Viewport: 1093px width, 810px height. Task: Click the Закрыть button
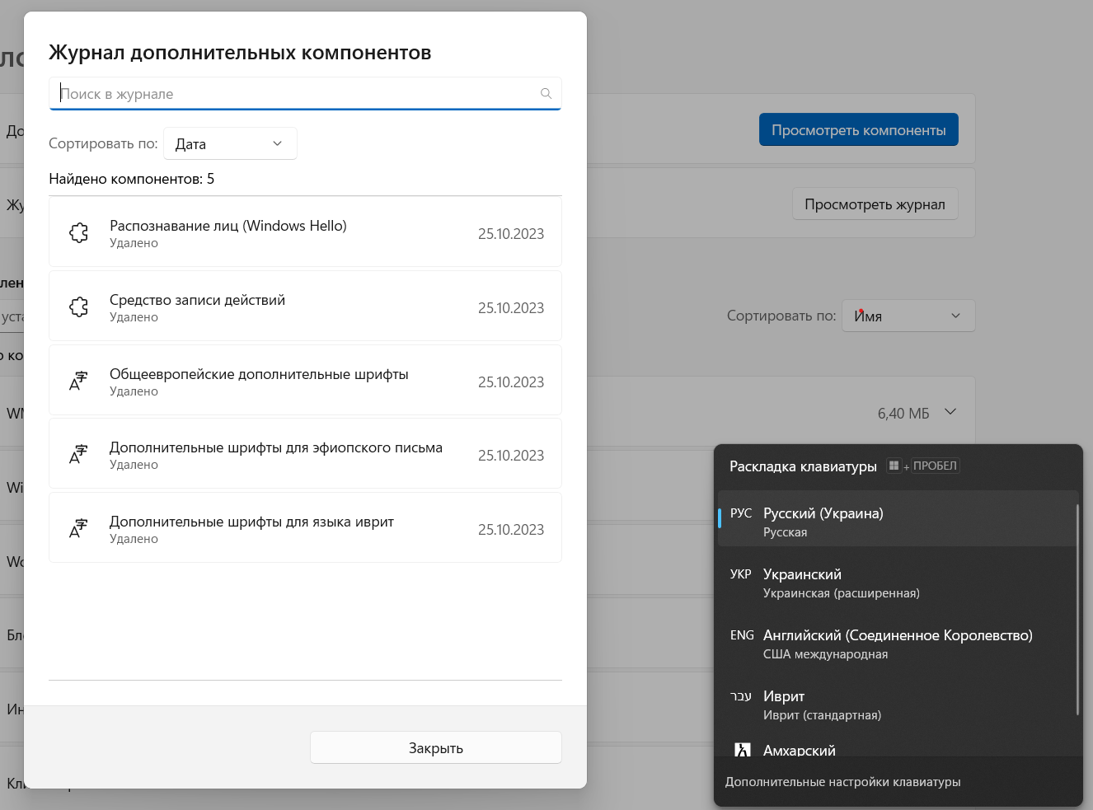tap(436, 748)
